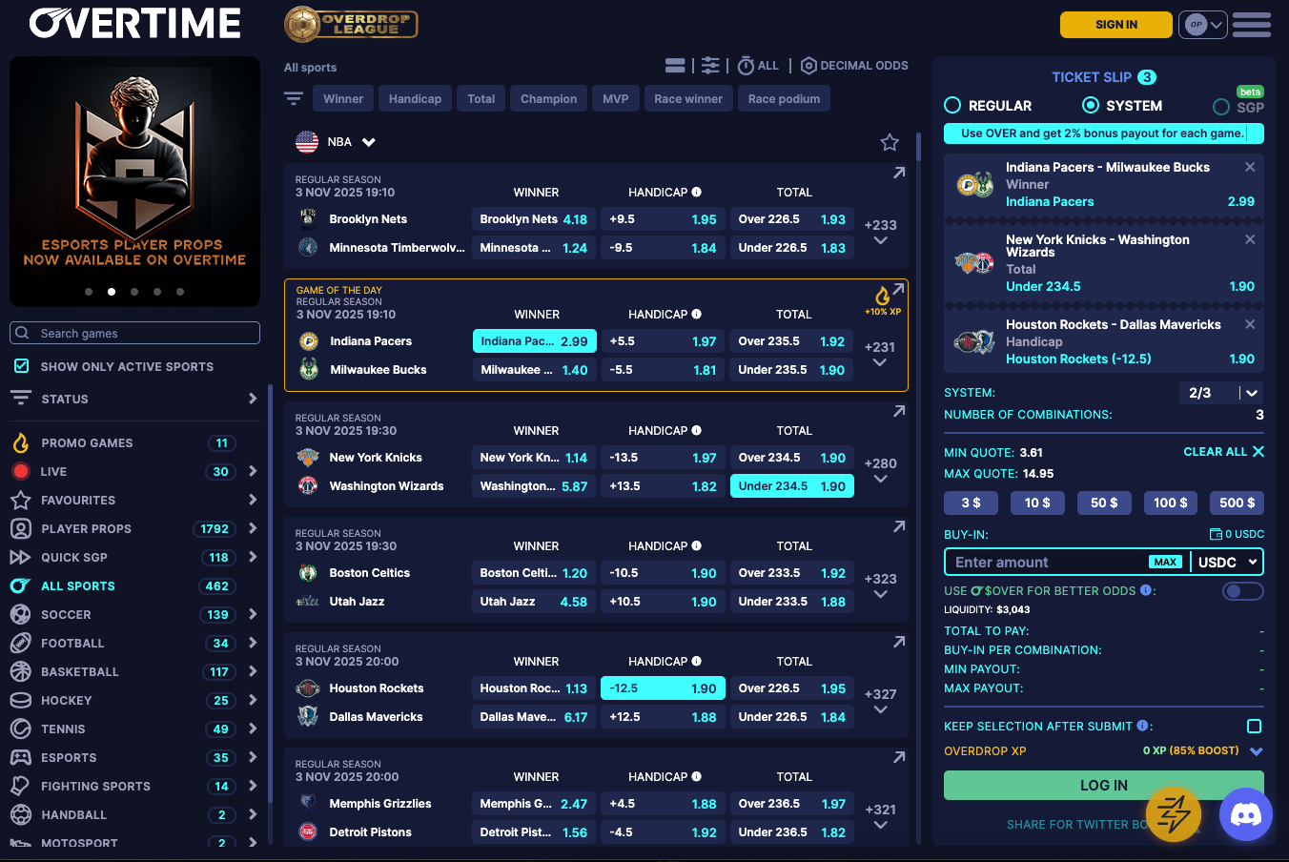The width and height of the screenshot is (1289, 862).
Task: Open the $OVER better odds info icon
Action: pyautogui.click(x=1145, y=590)
